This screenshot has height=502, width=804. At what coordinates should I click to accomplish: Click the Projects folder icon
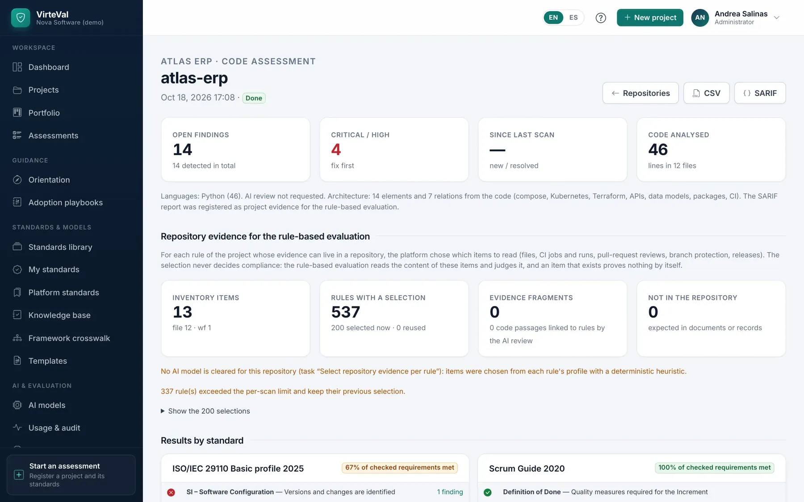coord(17,90)
